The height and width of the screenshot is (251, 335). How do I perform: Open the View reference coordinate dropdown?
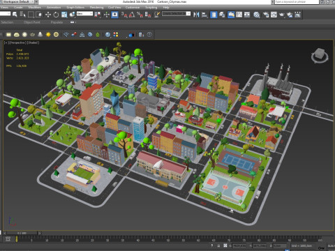click(84, 14)
